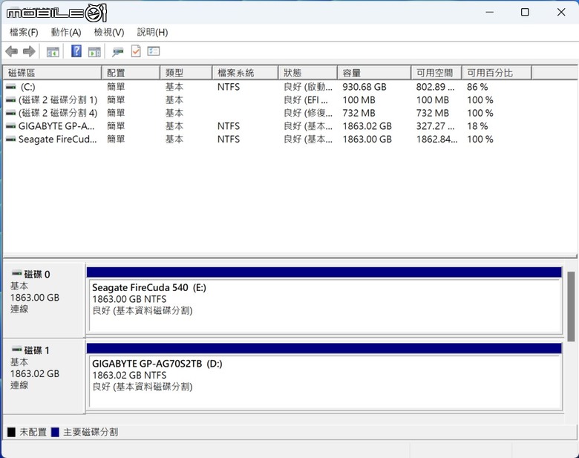Click the Back arrow toolbar icon
Image resolution: width=579 pixels, height=458 pixels.
click(12, 51)
